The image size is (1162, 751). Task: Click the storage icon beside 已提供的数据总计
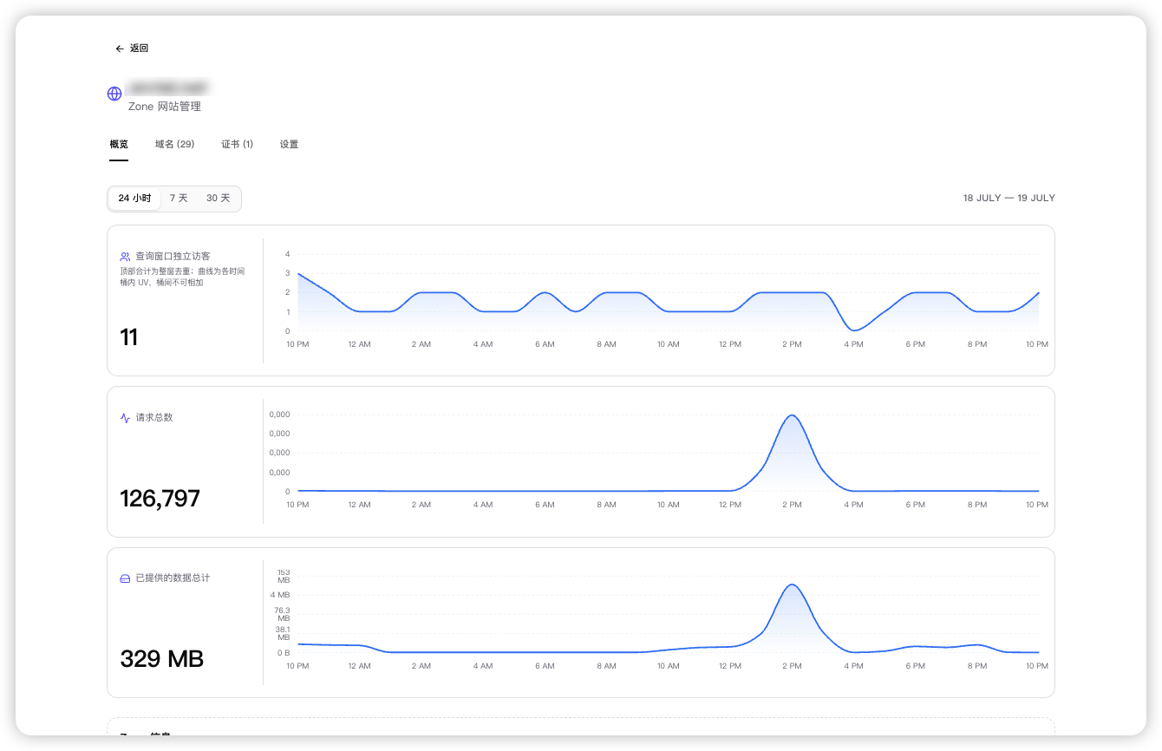click(x=125, y=578)
